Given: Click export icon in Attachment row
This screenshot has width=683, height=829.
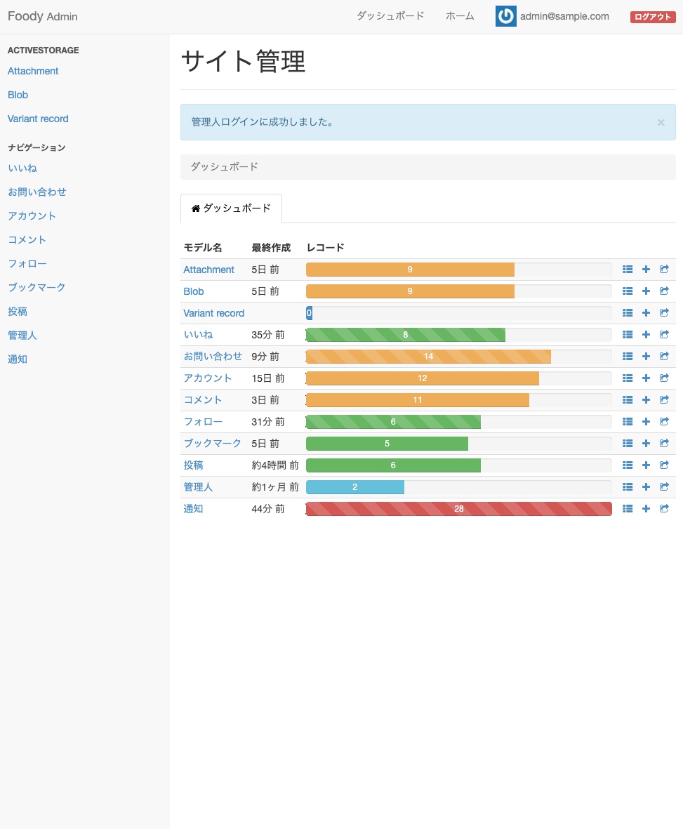Looking at the screenshot, I should (665, 270).
